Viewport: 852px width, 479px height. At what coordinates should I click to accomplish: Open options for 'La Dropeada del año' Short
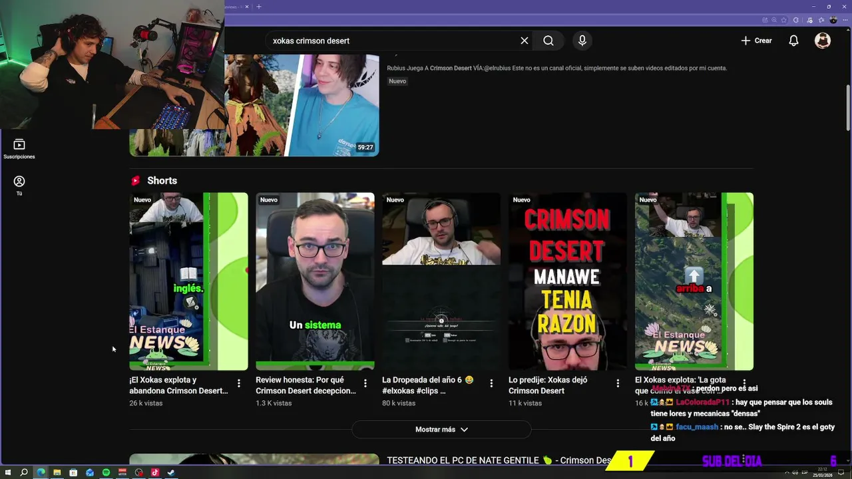(x=492, y=383)
